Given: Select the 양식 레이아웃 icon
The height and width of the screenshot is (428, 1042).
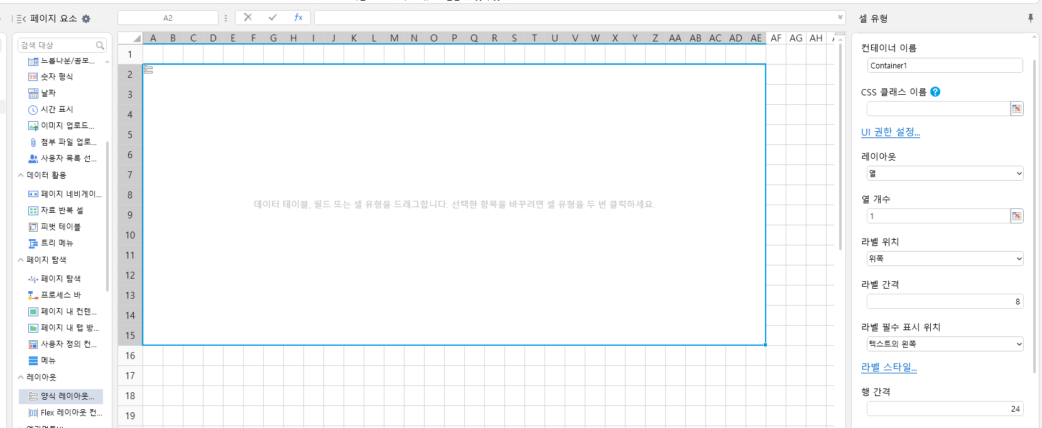Looking at the screenshot, I should pyautogui.click(x=33, y=396).
